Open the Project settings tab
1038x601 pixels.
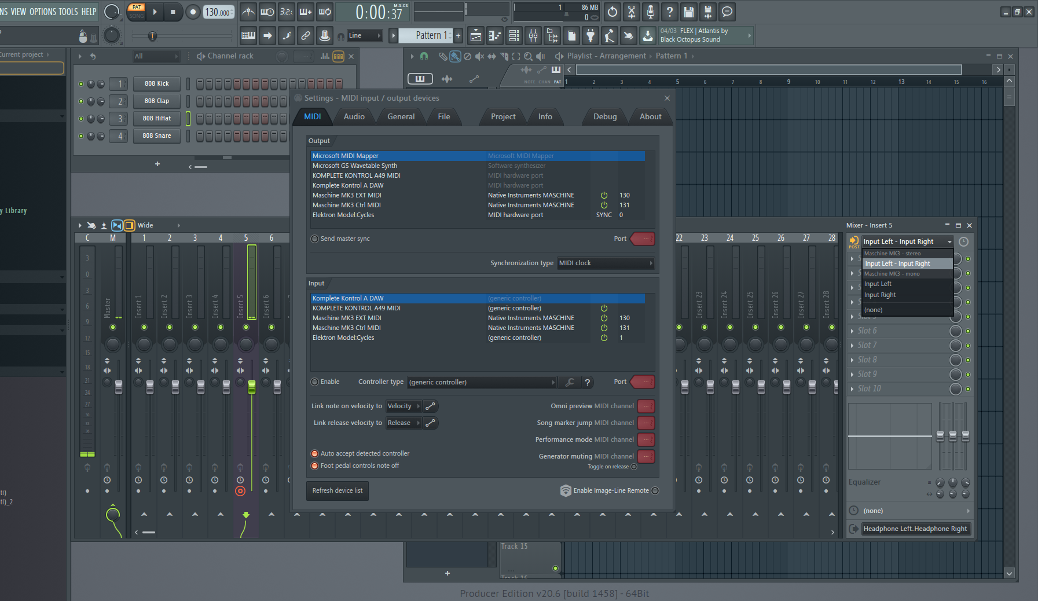click(503, 116)
